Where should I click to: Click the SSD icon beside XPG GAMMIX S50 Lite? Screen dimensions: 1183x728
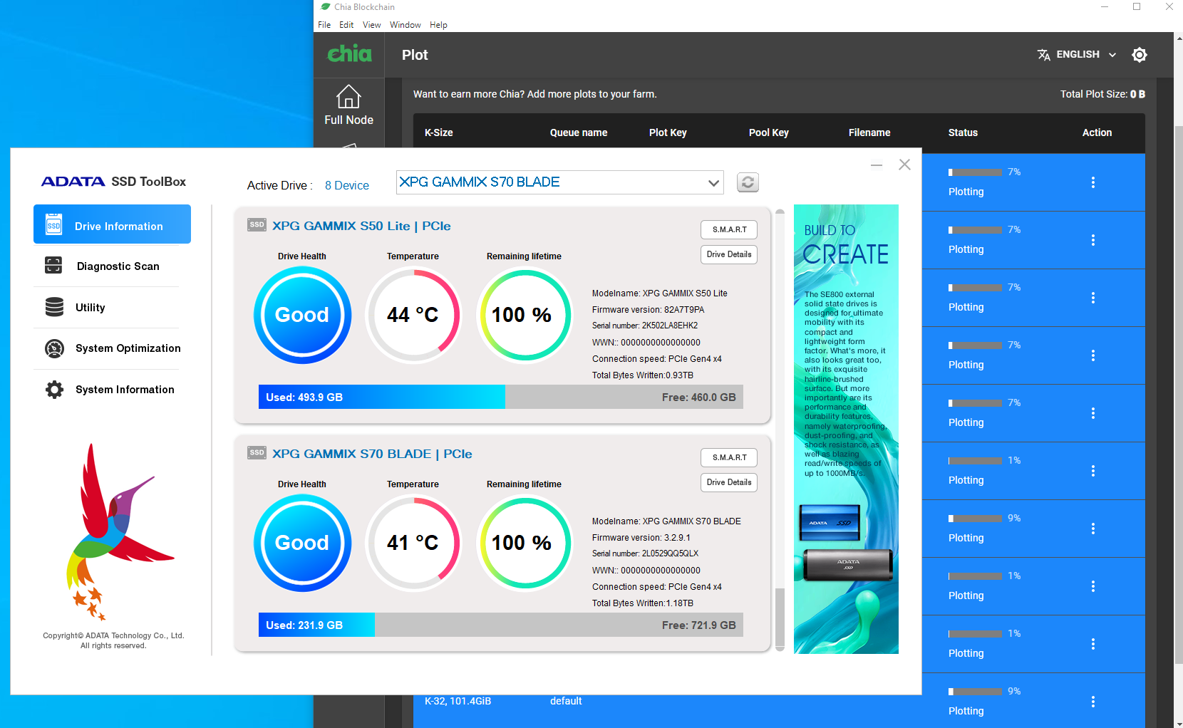tap(257, 225)
